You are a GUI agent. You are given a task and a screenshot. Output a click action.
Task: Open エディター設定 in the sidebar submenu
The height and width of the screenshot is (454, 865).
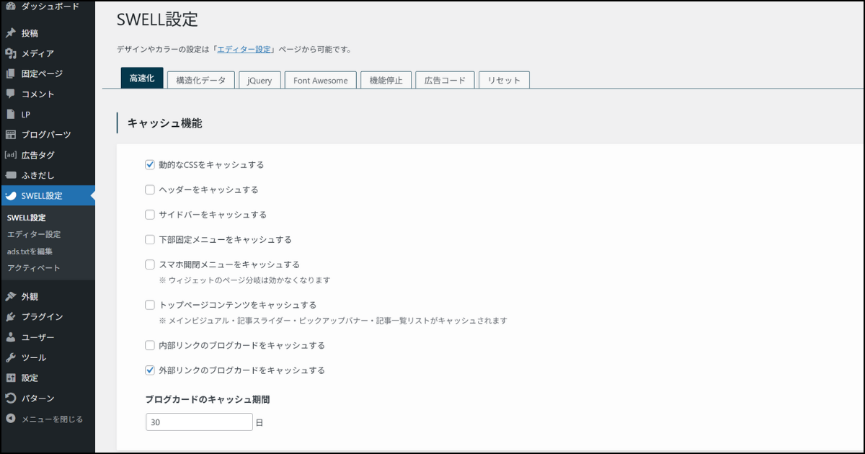tap(34, 234)
